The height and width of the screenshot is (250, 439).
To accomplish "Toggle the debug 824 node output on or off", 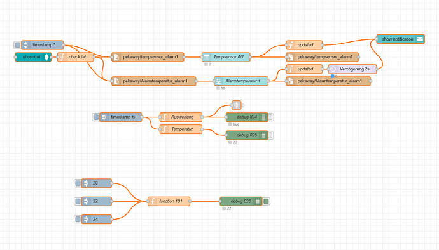I will pyautogui.click(x=271, y=117).
